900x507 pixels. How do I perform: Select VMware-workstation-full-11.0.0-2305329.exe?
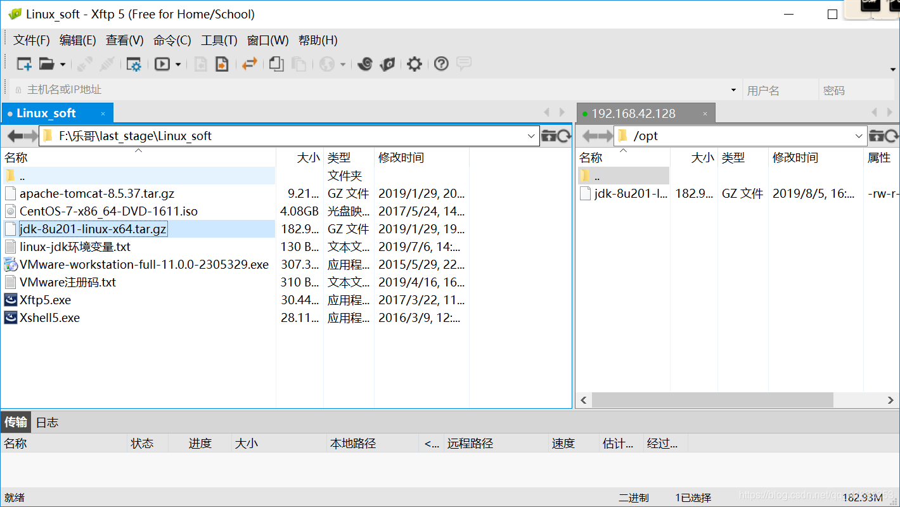tap(144, 264)
